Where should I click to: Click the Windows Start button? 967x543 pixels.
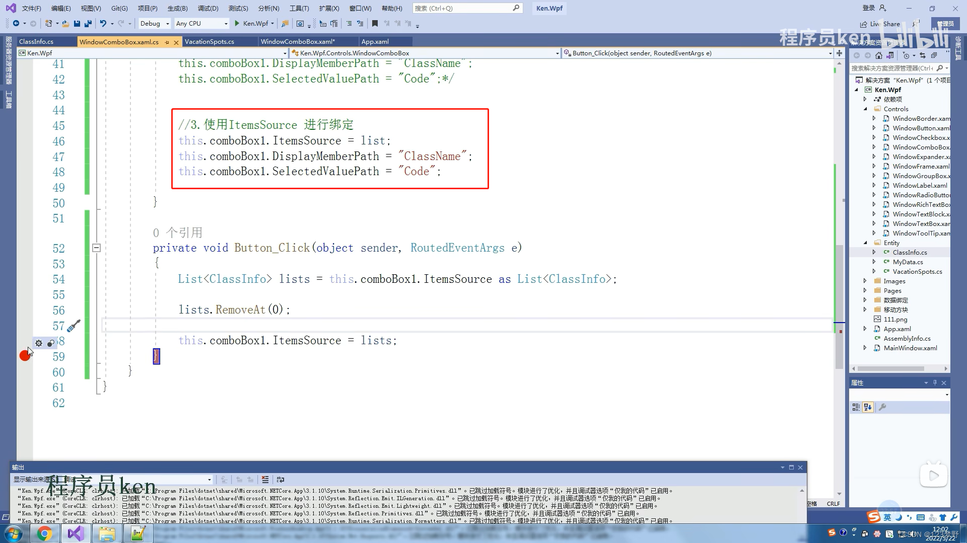tap(13, 533)
